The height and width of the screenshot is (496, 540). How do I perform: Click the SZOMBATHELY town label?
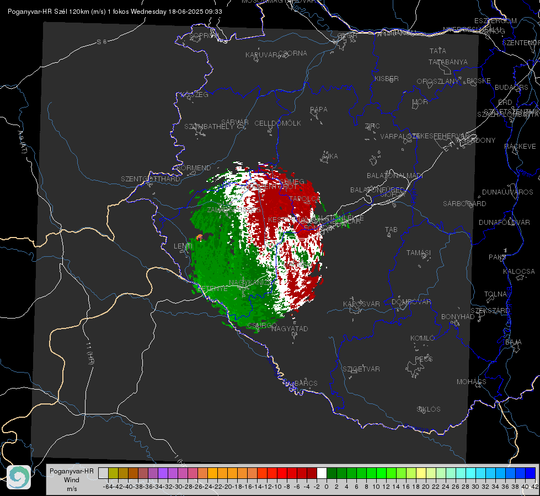(x=209, y=126)
